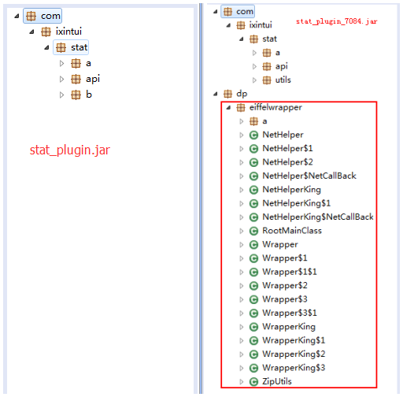
Task: Click class icon next to WrapperKing$2
Action: point(253,354)
